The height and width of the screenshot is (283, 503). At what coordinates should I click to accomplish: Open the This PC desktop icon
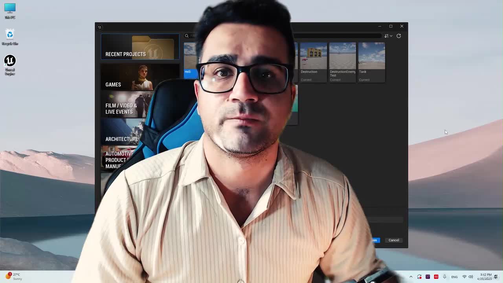point(10,11)
